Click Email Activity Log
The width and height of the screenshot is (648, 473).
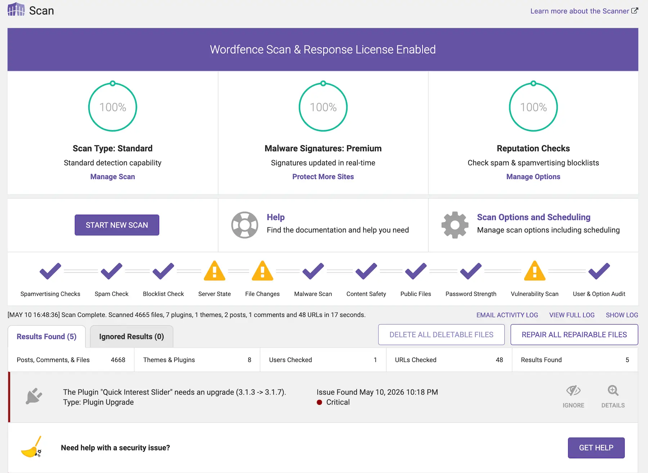[x=507, y=315]
